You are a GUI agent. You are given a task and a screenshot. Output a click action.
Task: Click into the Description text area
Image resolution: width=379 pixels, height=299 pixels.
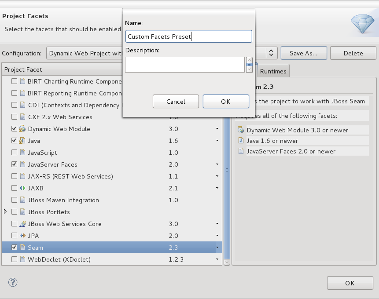(x=184, y=65)
